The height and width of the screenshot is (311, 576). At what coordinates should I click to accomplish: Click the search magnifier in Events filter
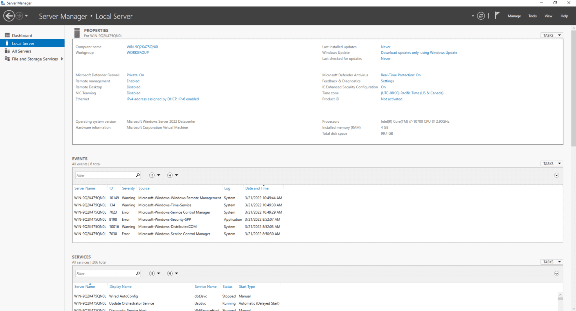(138, 175)
